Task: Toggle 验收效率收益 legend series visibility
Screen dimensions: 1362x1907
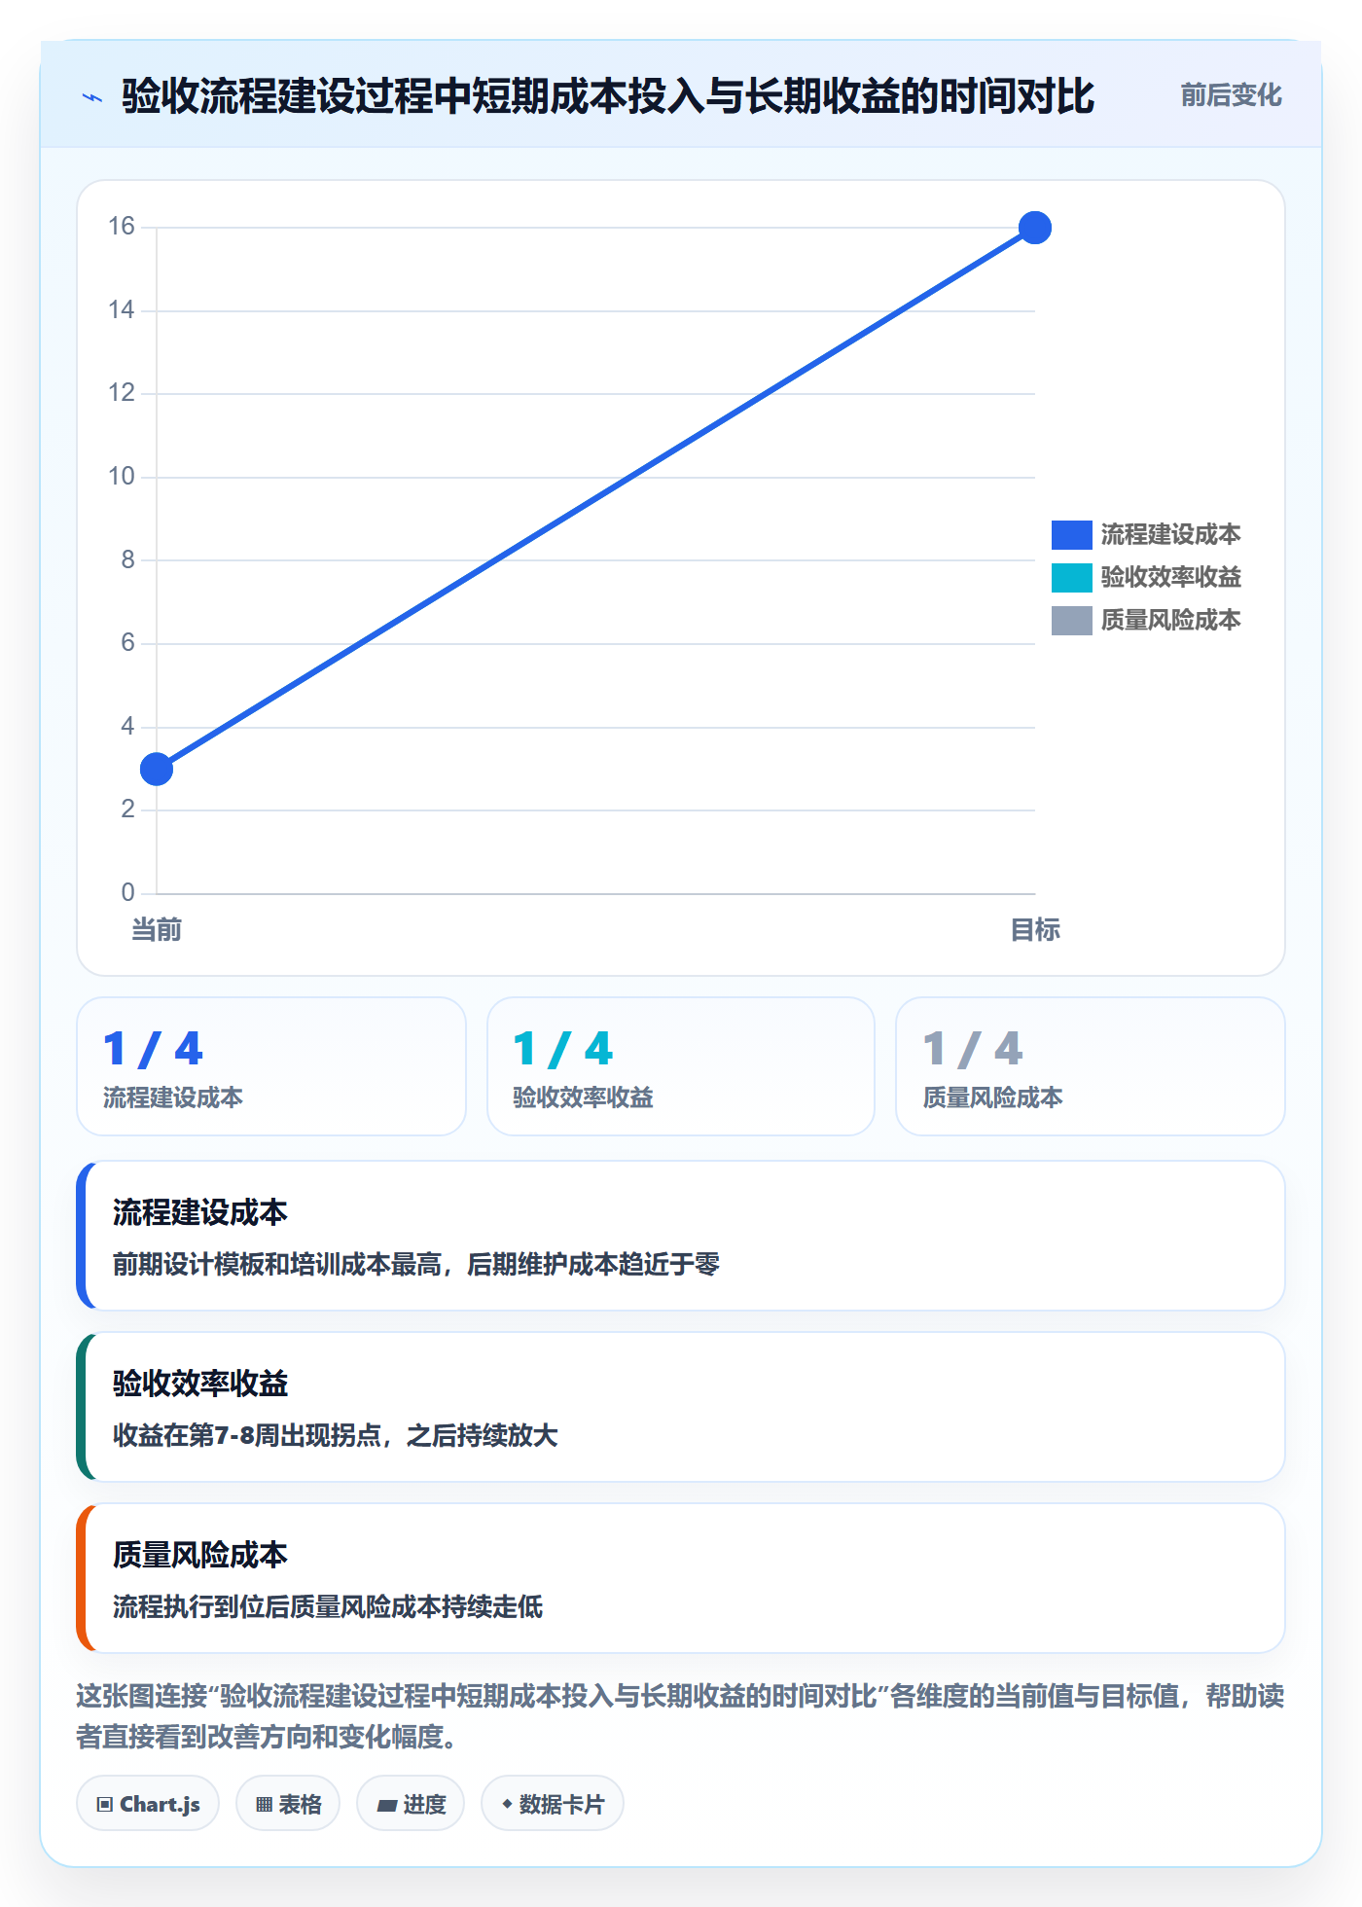Action: pyautogui.click(x=1146, y=578)
